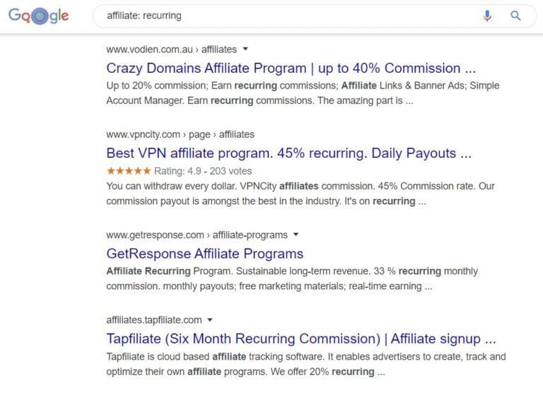Click the magnifying glass search icon
The image size is (543, 395).
(515, 16)
